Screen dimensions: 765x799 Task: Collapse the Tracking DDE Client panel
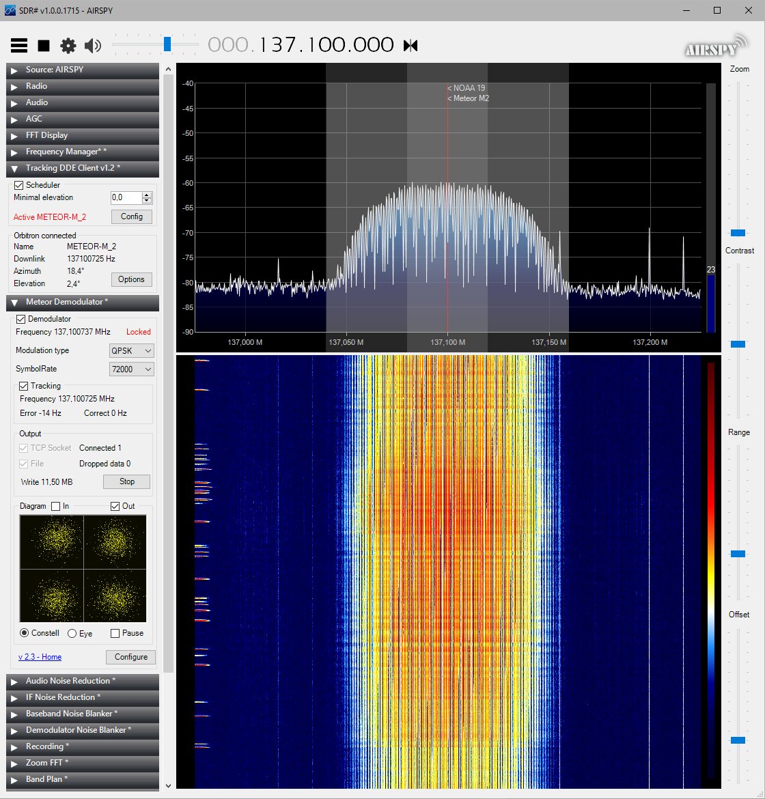pos(83,168)
